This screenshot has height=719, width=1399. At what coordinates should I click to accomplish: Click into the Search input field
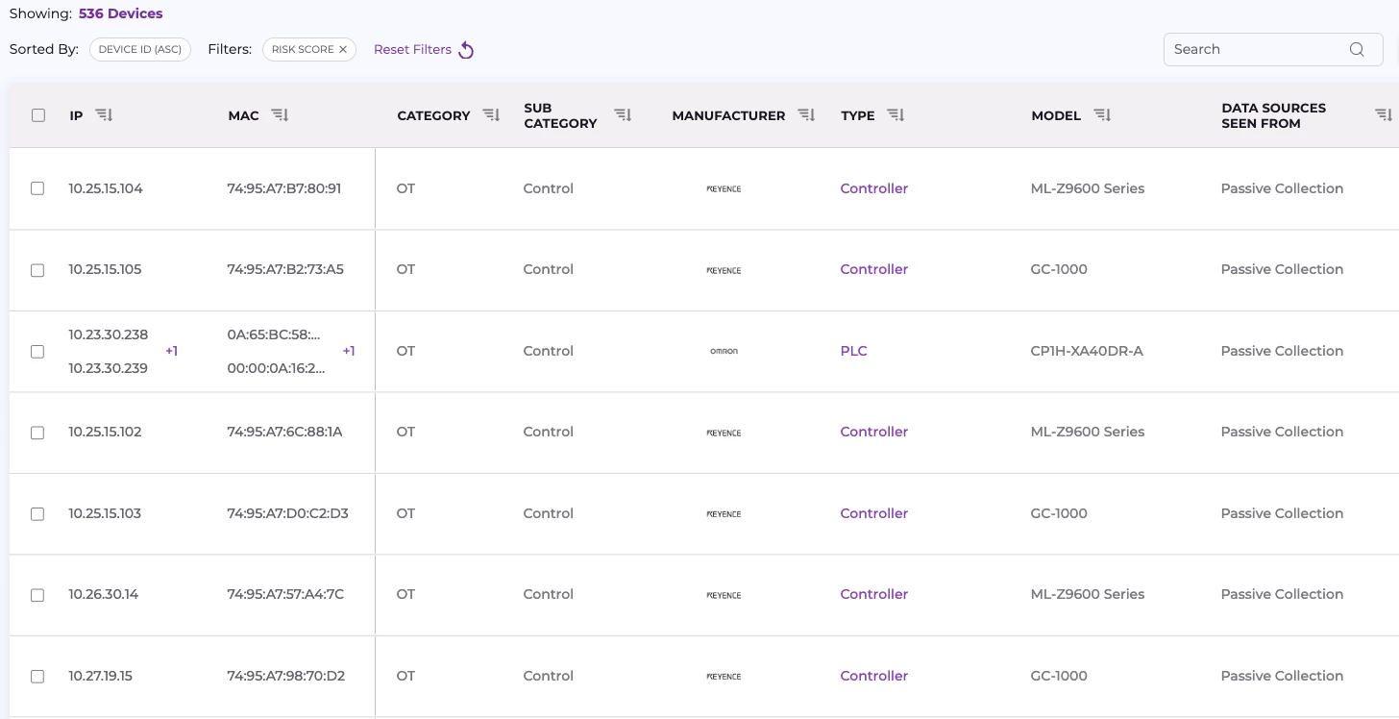tap(1254, 50)
